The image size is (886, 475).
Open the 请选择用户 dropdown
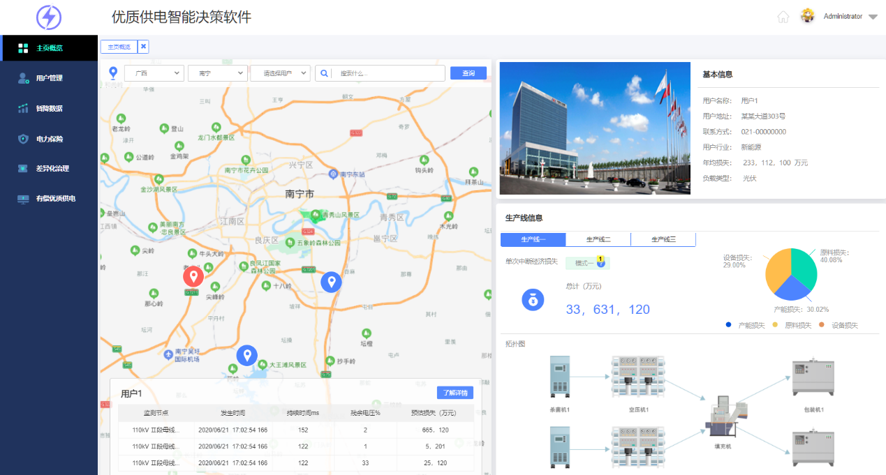click(280, 73)
